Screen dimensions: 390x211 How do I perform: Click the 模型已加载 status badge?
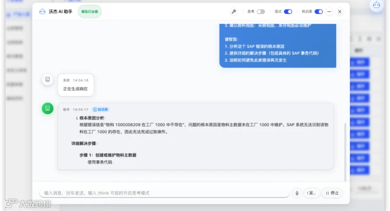coord(90,12)
